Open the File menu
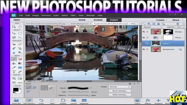The height and width of the screenshot is (105, 187). pyautogui.click(x=21, y=15)
